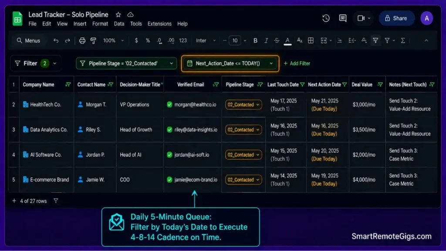The image size is (446, 251).
Task: Activate the paint format tool
Action: coord(93,40)
